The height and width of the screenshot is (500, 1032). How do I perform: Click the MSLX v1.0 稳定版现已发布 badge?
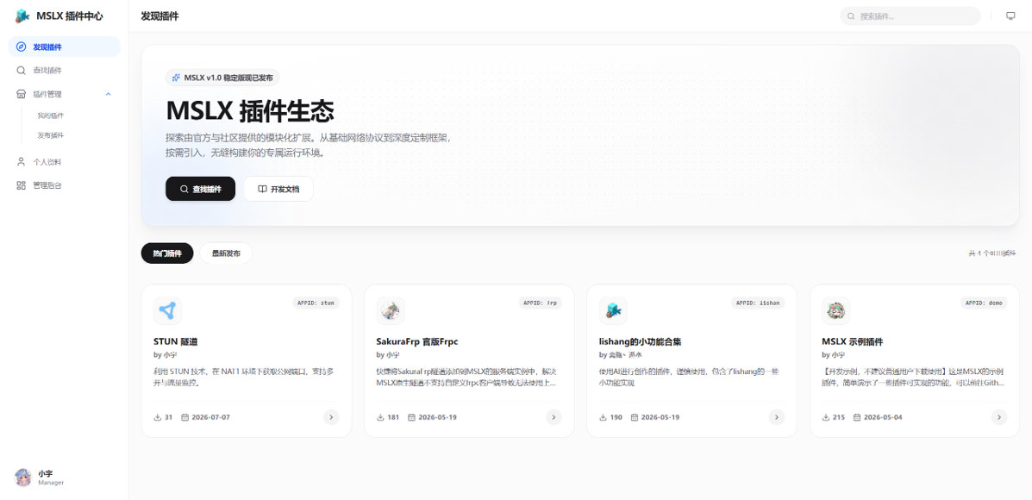click(x=222, y=78)
